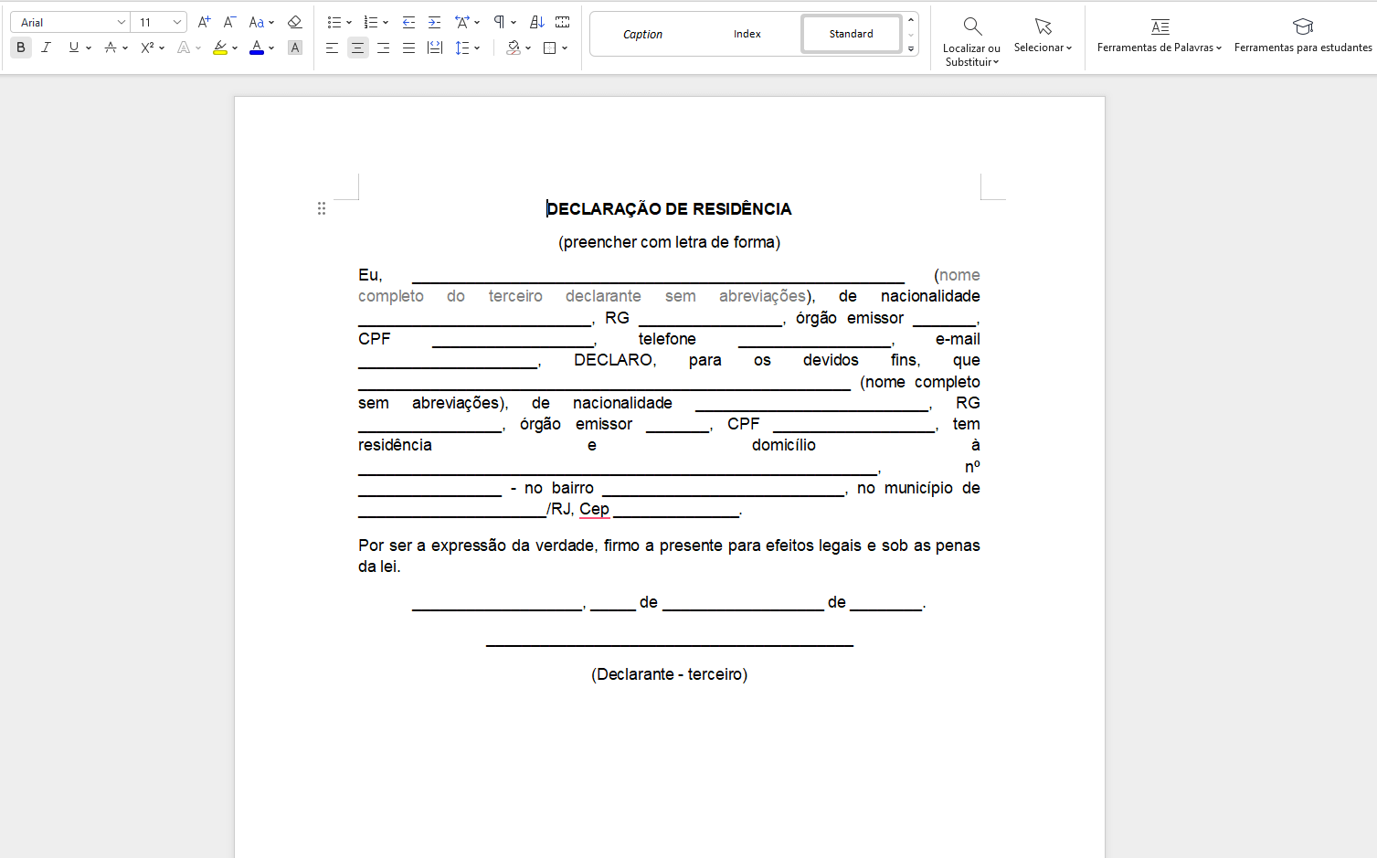The width and height of the screenshot is (1377, 858).
Task: Toggle character shading A icon
Action: [294, 48]
